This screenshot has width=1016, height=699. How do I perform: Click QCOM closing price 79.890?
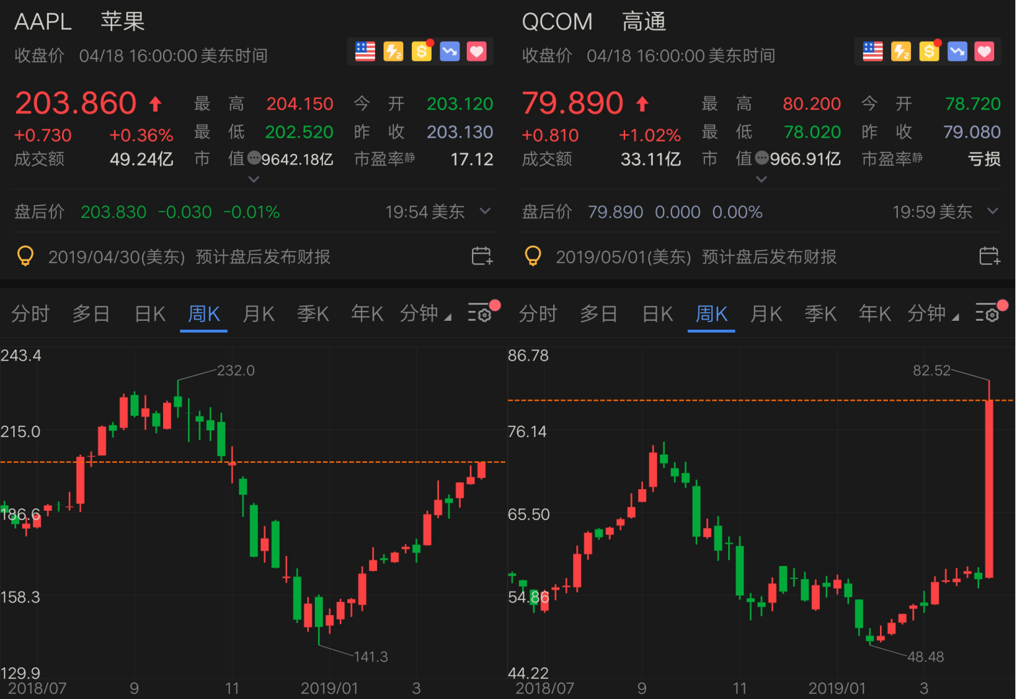point(572,104)
